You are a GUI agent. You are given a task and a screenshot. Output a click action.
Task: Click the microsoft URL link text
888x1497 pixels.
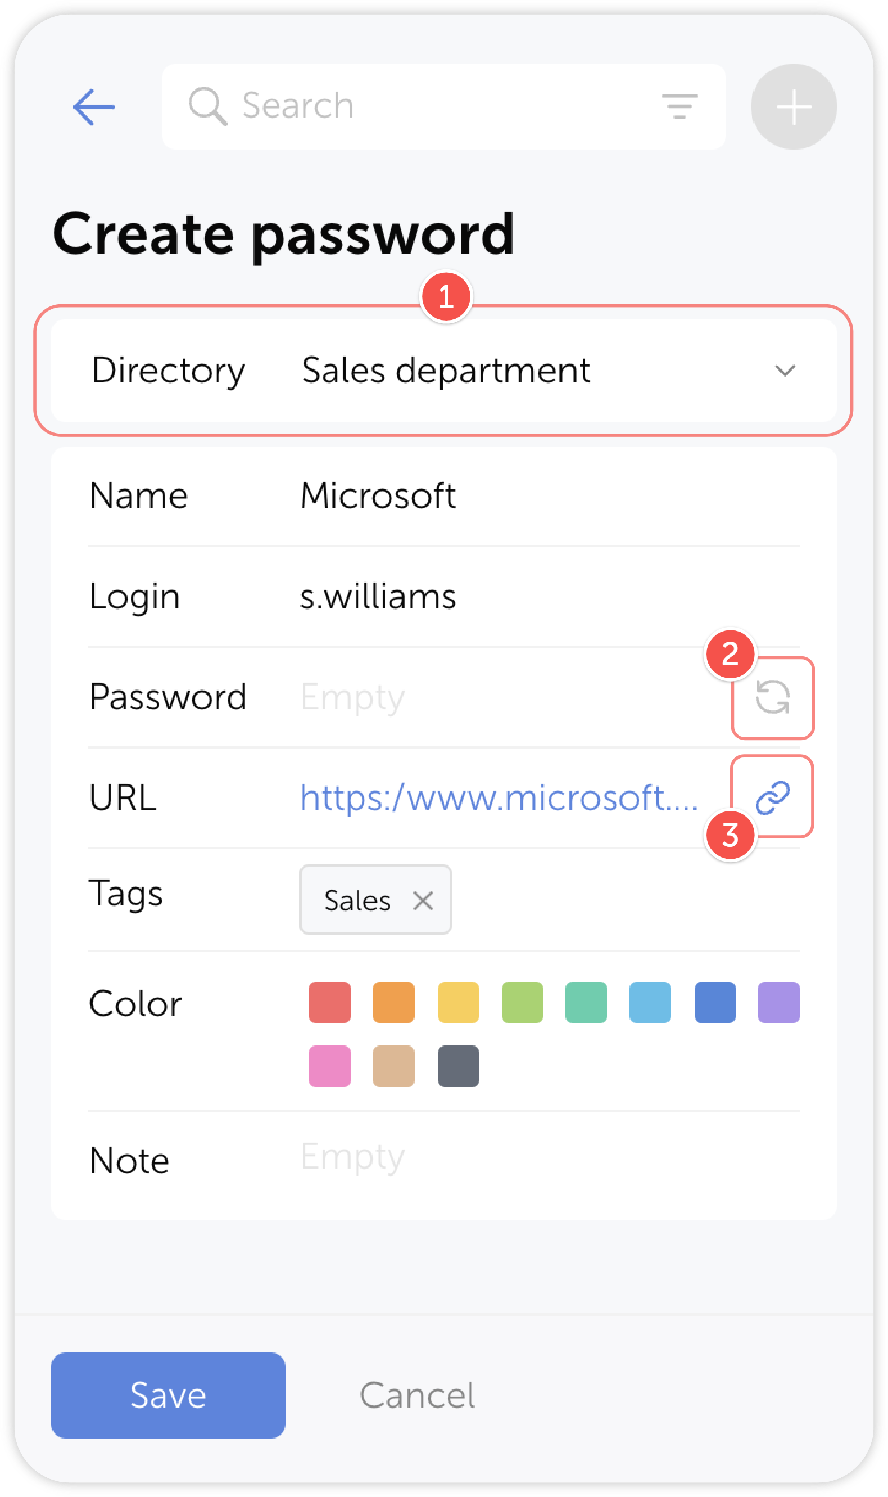coord(499,798)
